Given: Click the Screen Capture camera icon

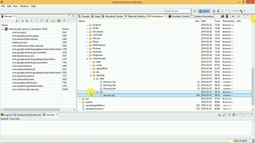Looking at the screenshot, I should click(x=53, y=21).
